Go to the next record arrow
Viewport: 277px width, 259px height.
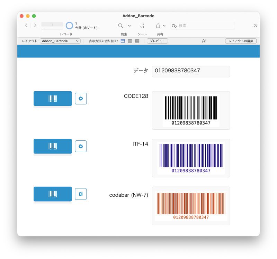35,25
